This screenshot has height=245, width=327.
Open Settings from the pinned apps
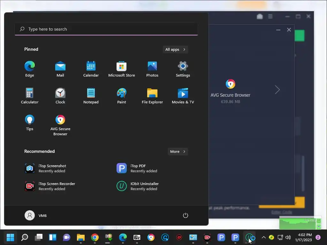183,69
